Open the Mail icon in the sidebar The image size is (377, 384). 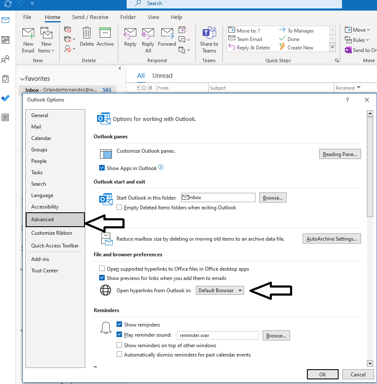(5, 19)
